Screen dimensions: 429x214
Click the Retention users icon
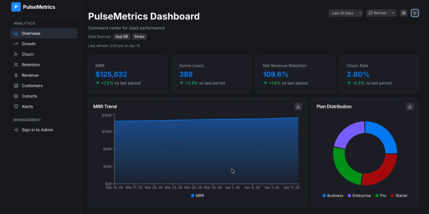pos(16,65)
